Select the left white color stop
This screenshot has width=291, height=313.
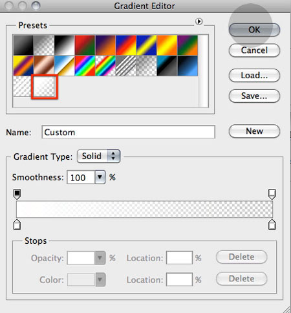click(17, 224)
